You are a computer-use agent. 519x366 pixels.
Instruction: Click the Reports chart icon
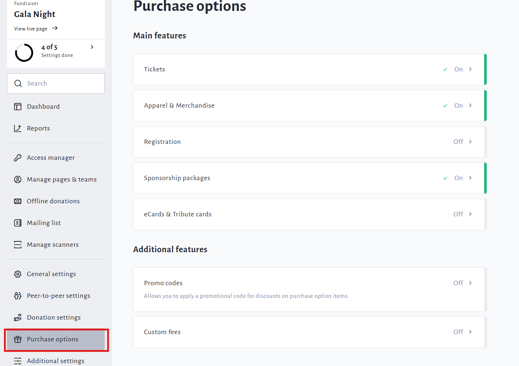coord(18,128)
